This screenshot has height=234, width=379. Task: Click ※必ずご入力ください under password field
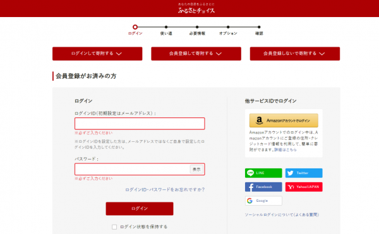click(93, 178)
